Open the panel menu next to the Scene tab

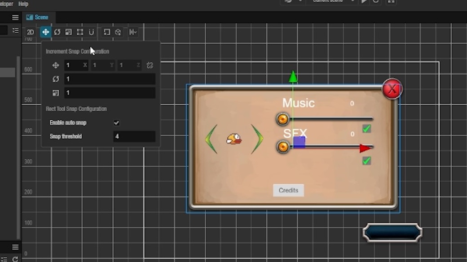click(15, 17)
